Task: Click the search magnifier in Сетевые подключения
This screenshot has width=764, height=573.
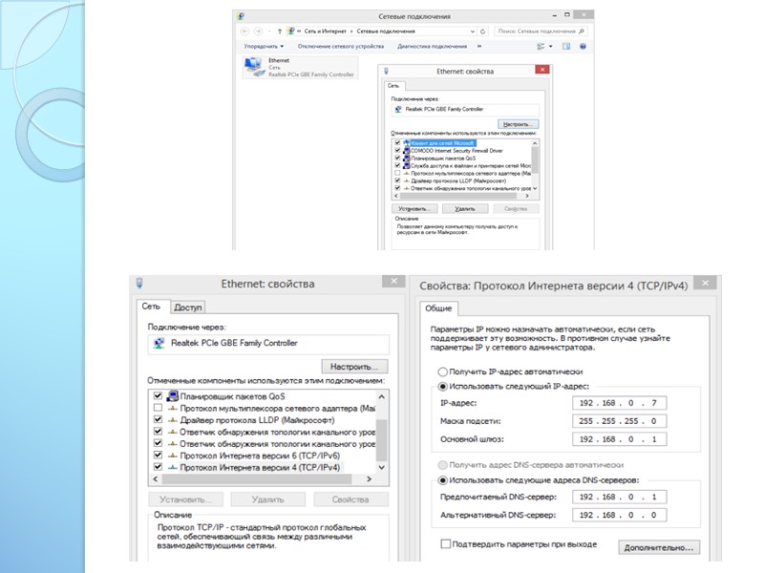Action: tap(582, 32)
